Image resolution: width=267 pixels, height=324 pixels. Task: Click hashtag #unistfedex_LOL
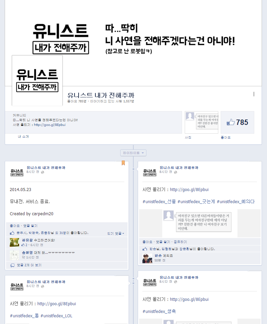pos(56,316)
